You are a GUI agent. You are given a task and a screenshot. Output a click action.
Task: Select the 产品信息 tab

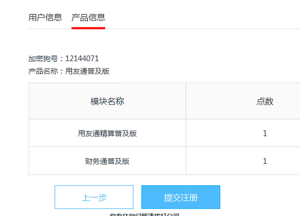(88, 17)
